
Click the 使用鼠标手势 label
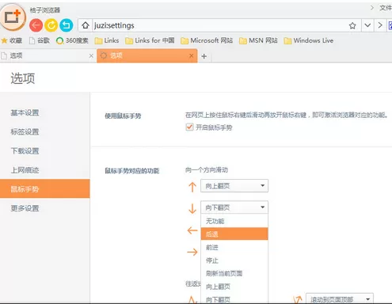[x=123, y=116]
